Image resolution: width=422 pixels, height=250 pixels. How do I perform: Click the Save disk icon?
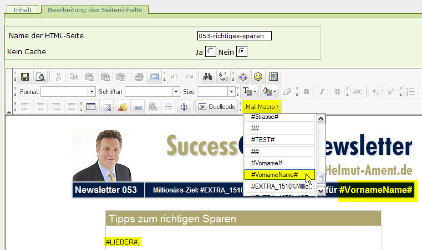coord(24,77)
